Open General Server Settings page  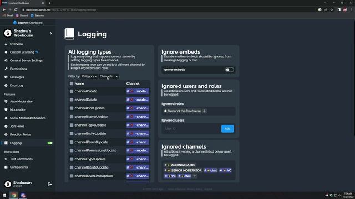(26, 60)
